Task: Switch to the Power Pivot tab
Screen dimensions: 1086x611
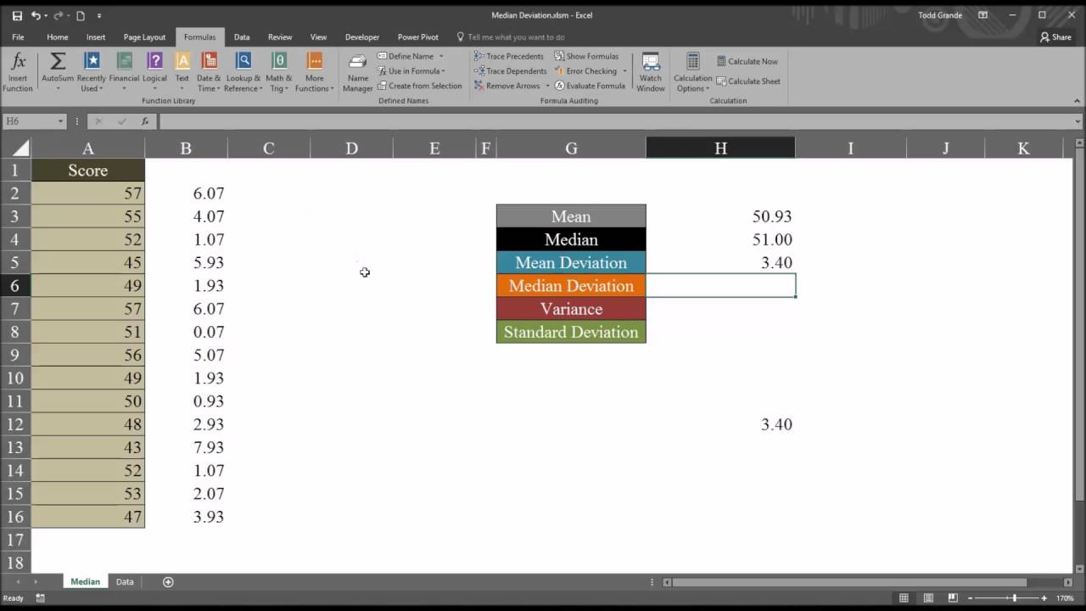Action: coord(417,37)
